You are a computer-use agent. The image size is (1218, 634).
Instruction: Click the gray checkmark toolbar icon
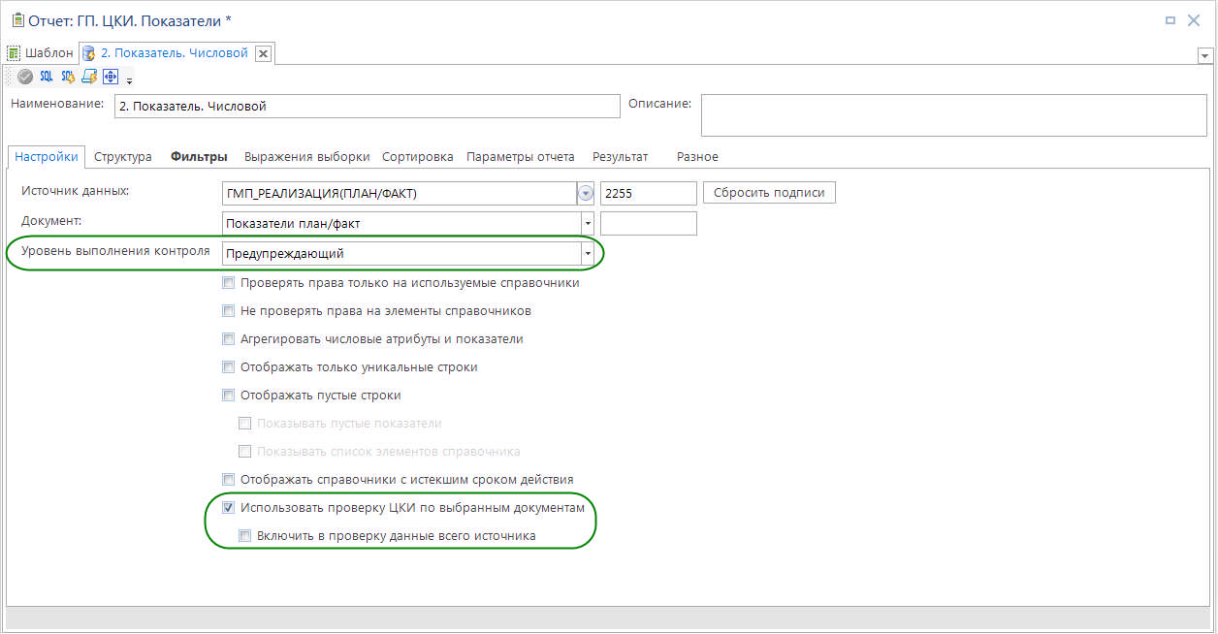[25, 77]
